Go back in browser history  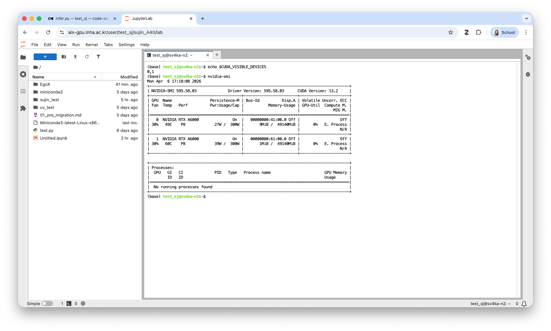[25, 32]
